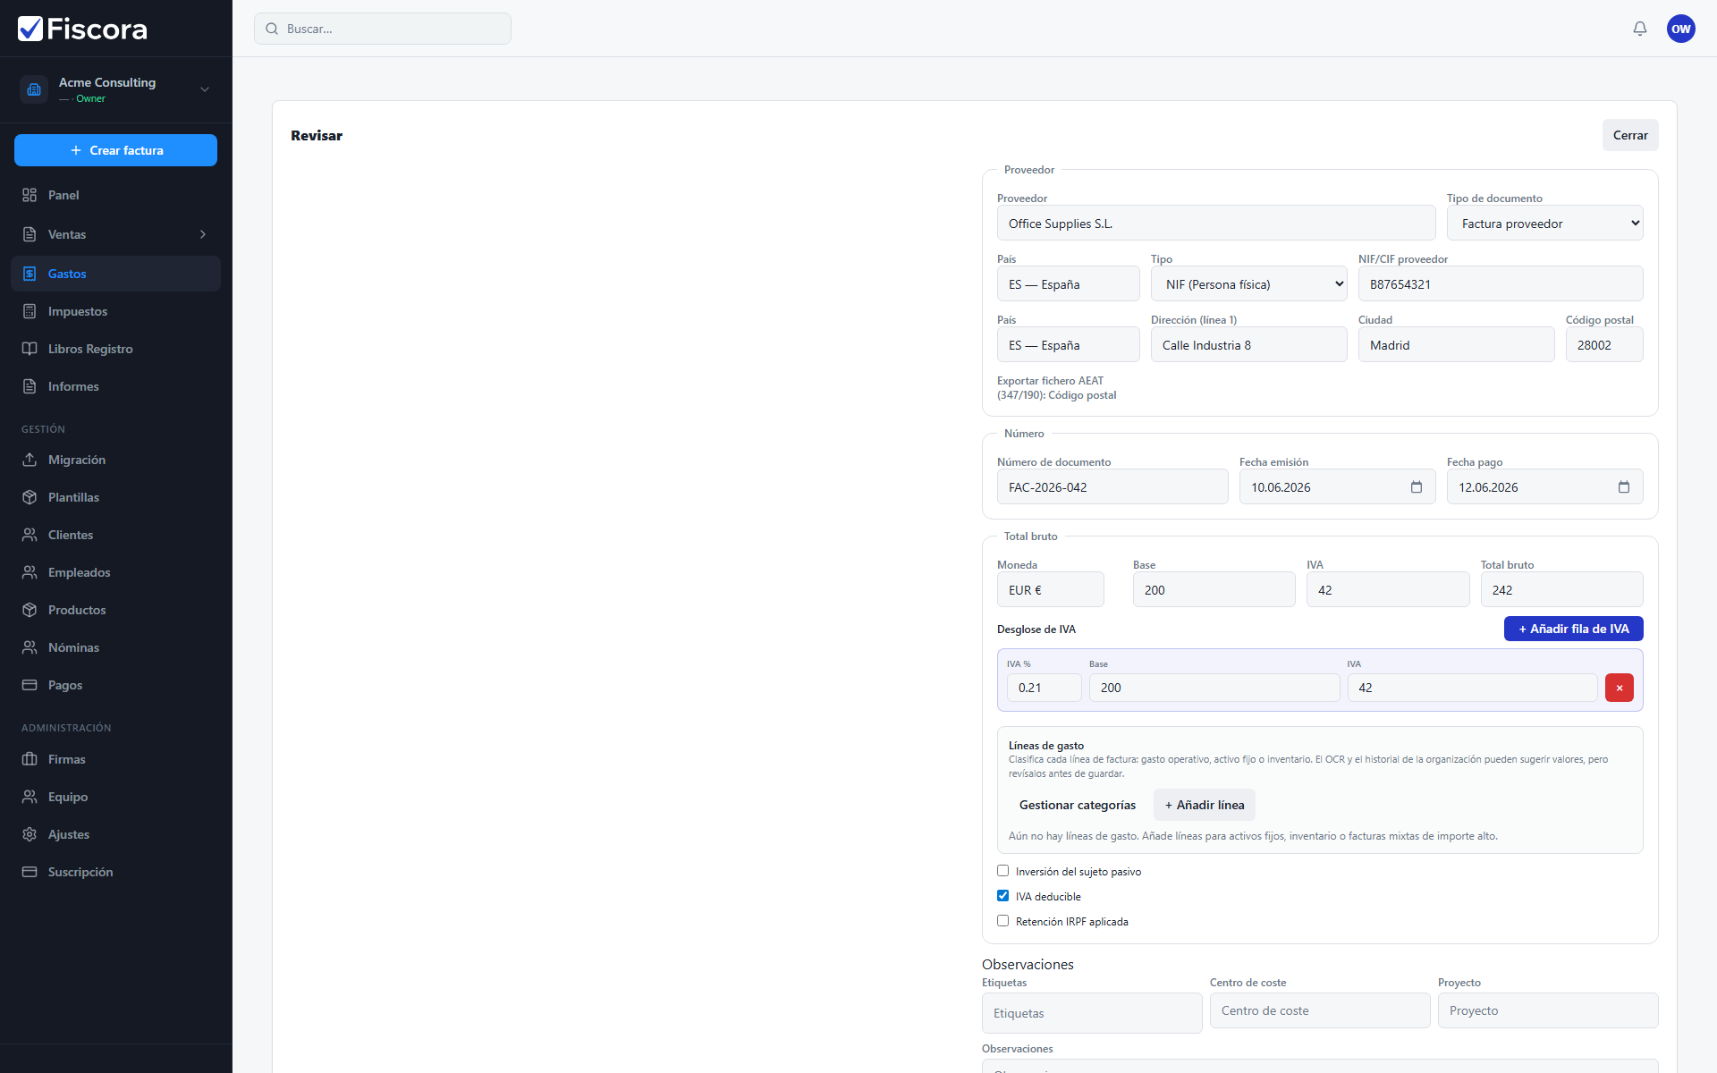
Task: Click the Crear factura button
Action: click(x=115, y=150)
